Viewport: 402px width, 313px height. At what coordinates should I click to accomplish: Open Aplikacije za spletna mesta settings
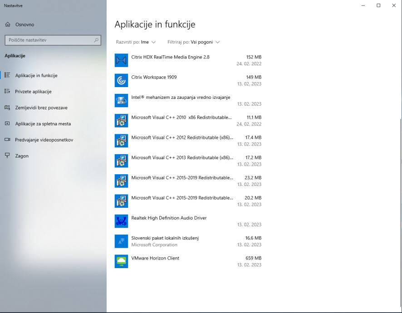click(x=53, y=123)
